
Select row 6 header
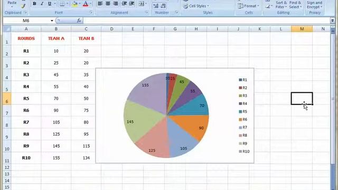[x=7, y=99]
